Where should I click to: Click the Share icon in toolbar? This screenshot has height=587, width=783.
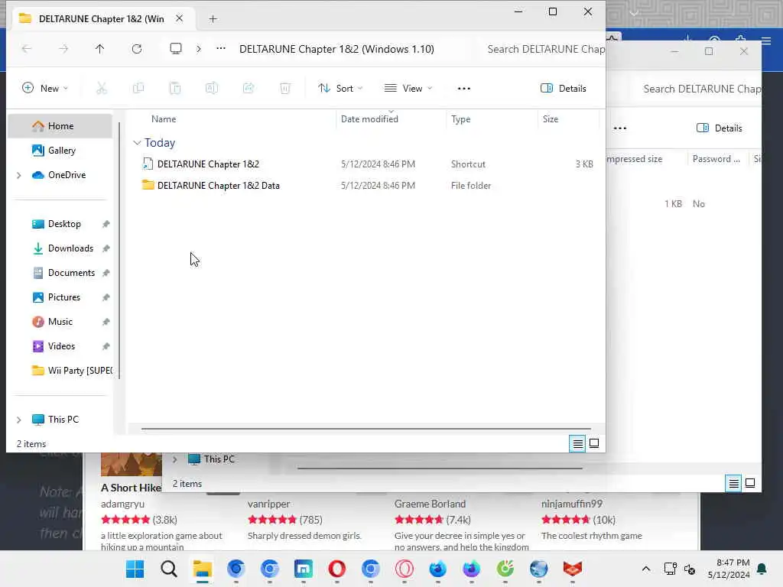[x=249, y=89]
